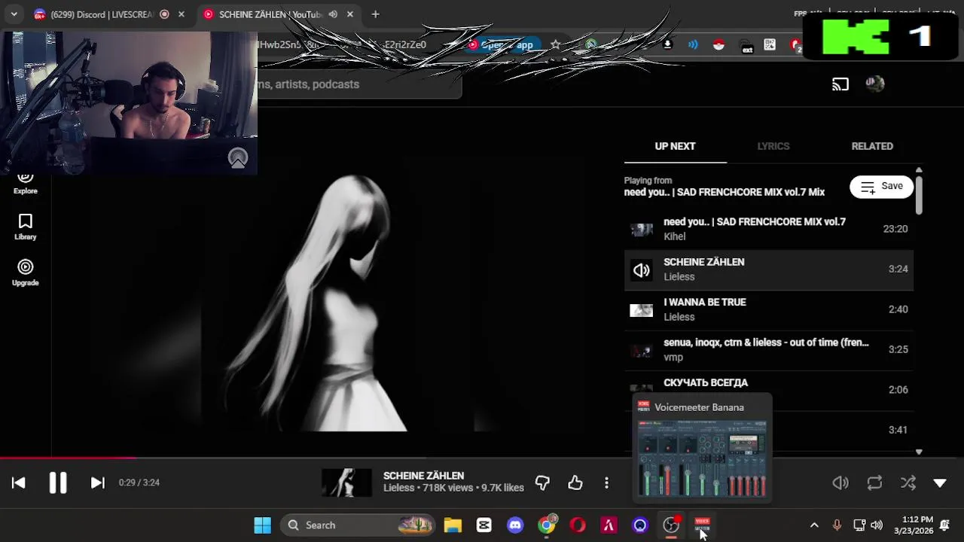Image resolution: width=964 pixels, height=542 pixels.
Task: Open a new browser tab
Action: pos(375,14)
